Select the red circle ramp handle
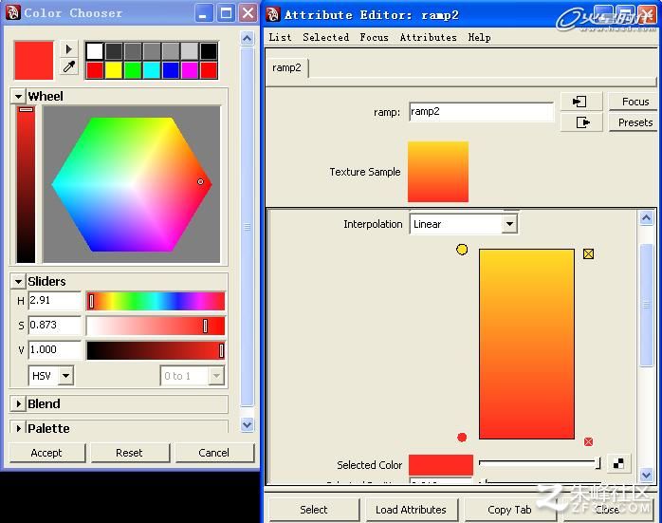This screenshot has height=523, width=662. [x=462, y=438]
